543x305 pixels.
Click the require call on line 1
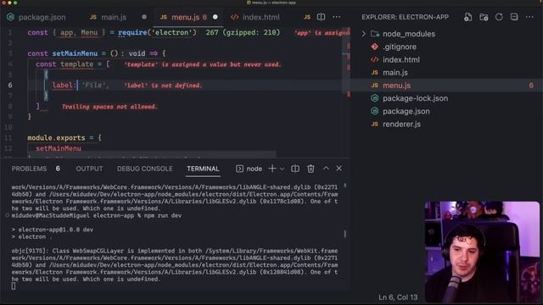click(132, 32)
